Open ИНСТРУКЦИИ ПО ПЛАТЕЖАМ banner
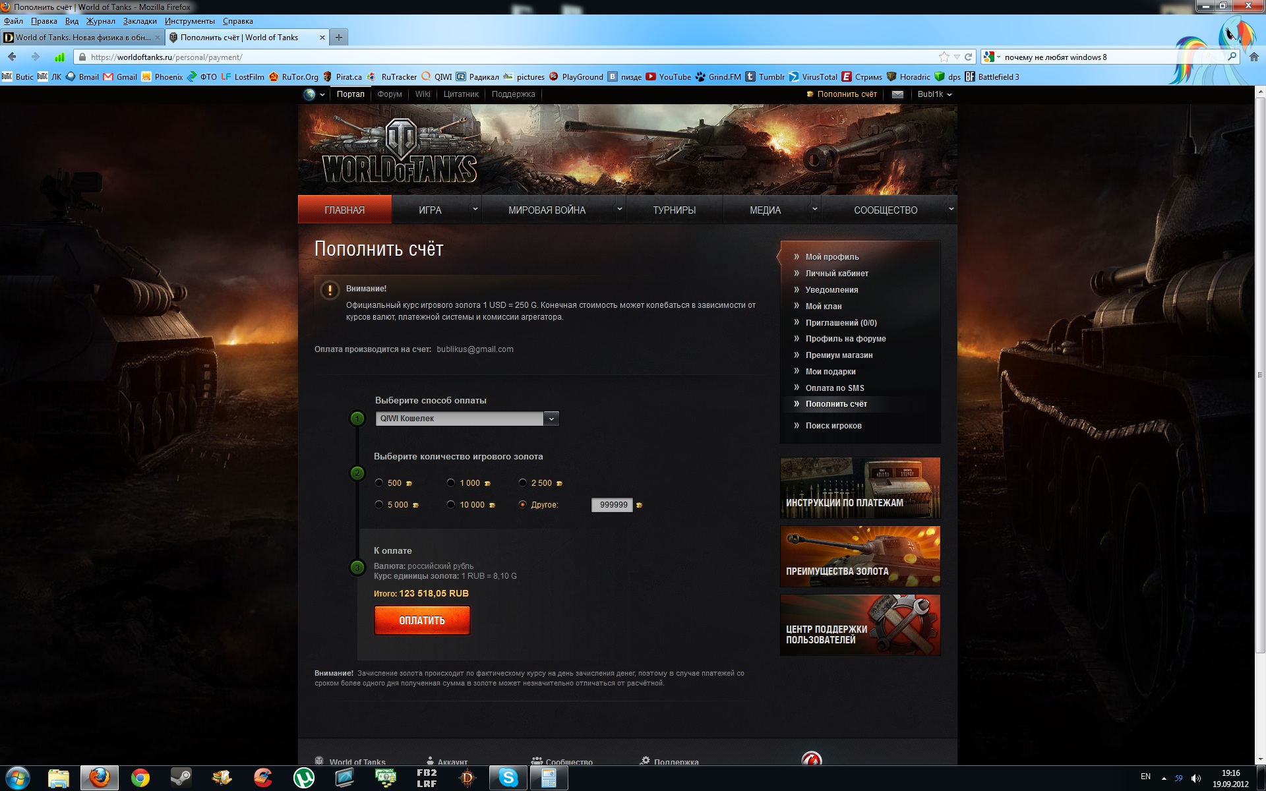 pyautogui.click(x=860, y=488)
